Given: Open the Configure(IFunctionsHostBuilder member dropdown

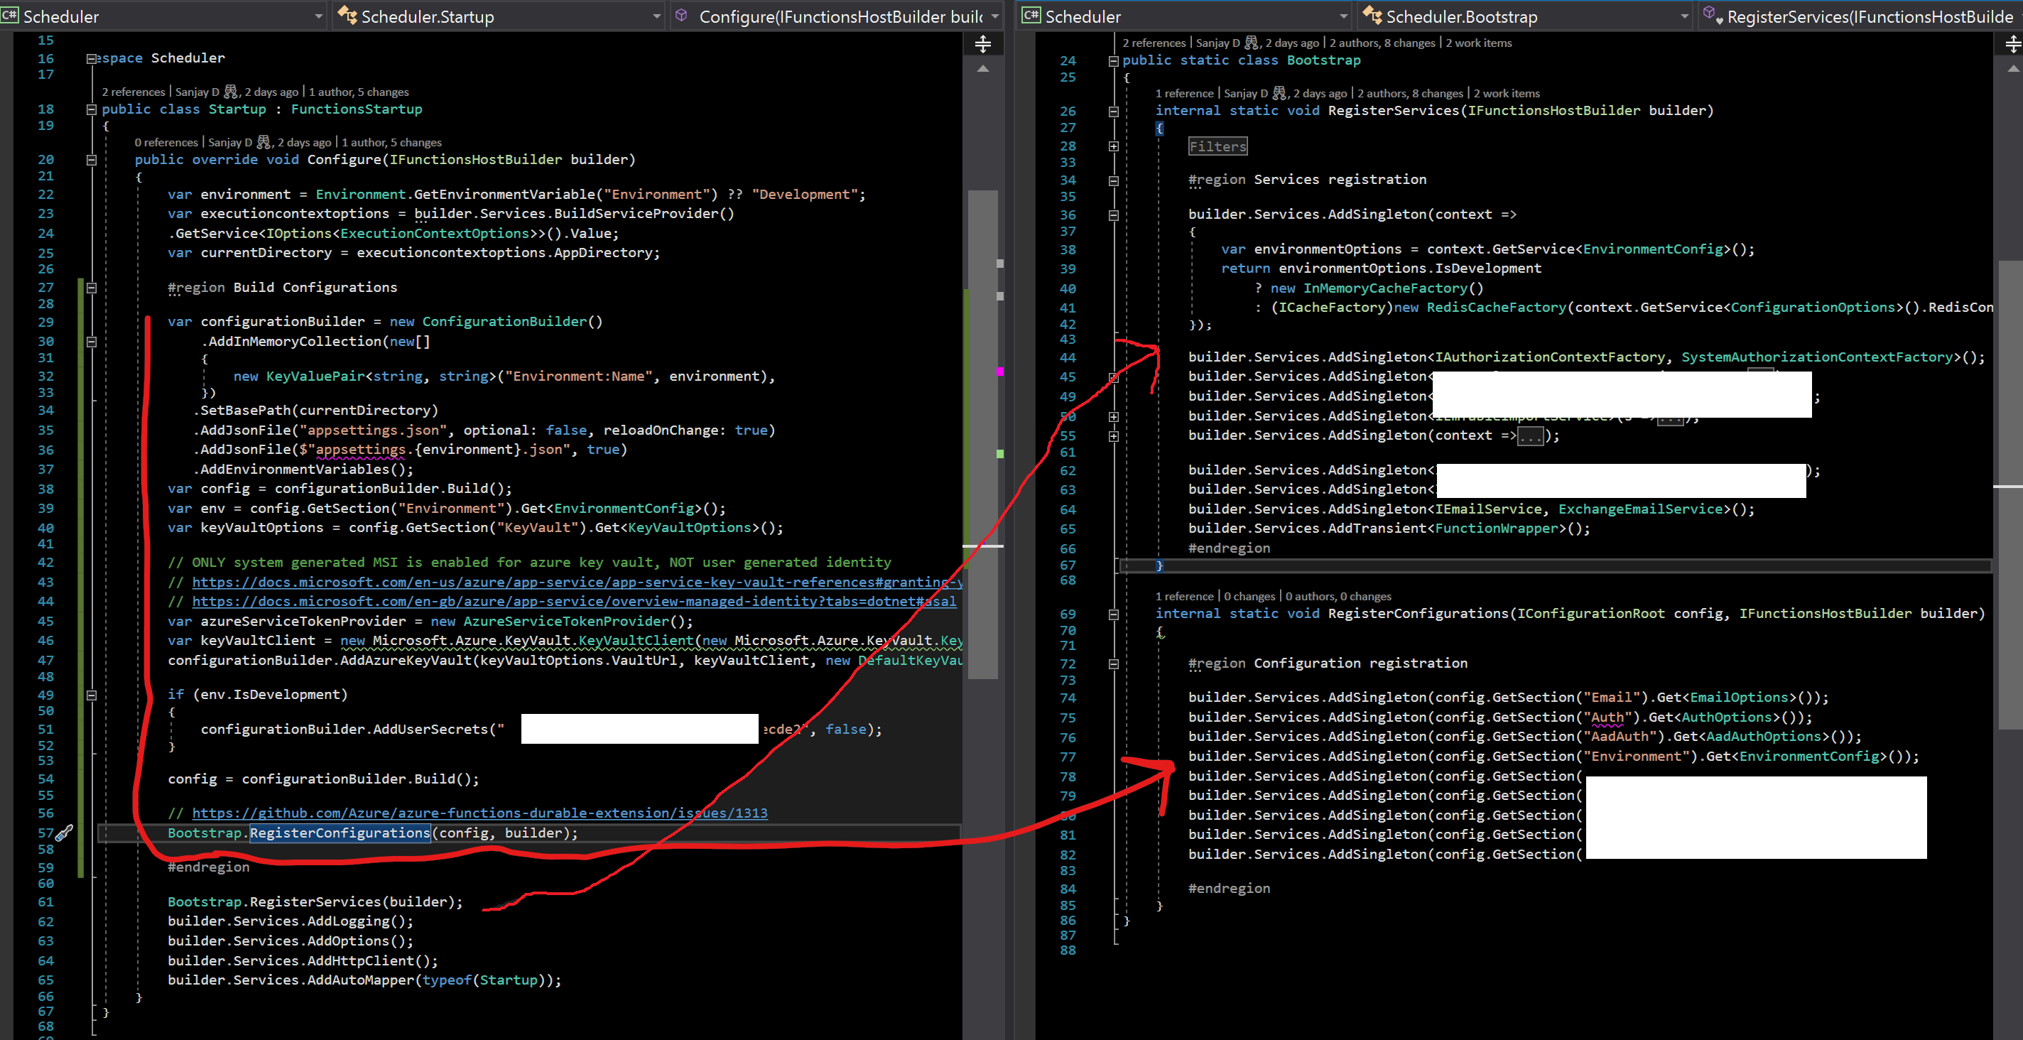Looking at the screenshot, I should (x=996, y=16).
